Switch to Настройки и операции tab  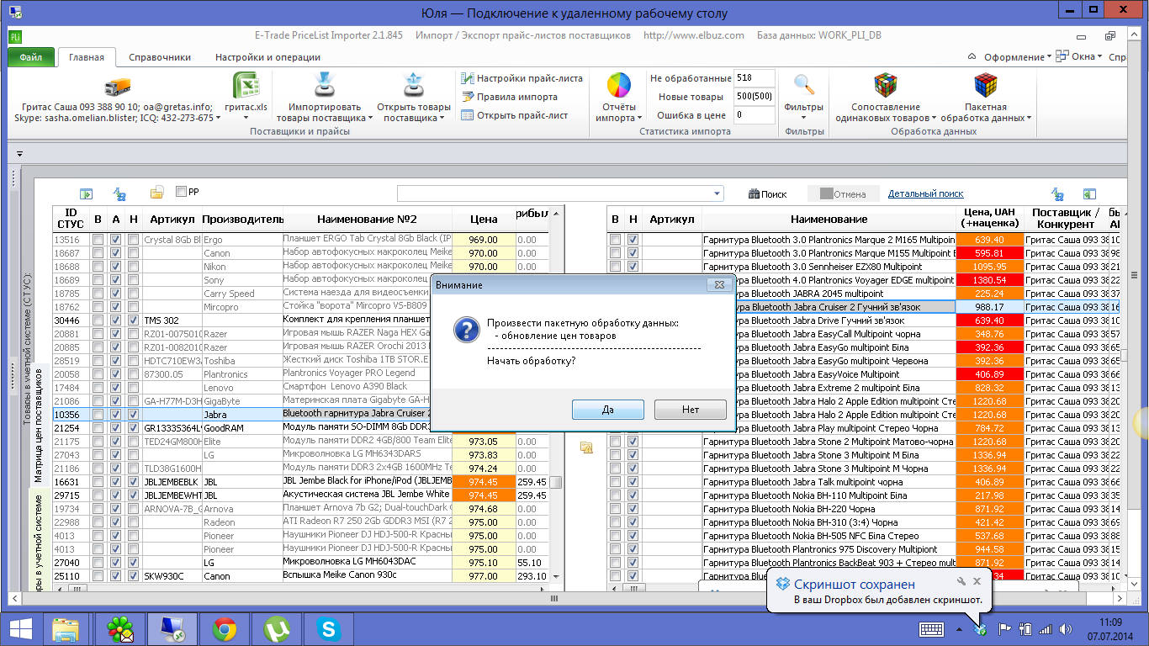[x=267, y=57]
